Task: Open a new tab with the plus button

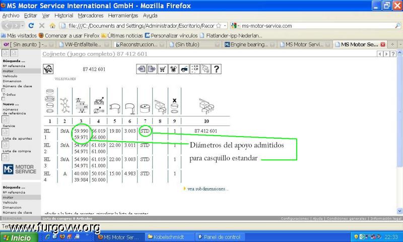Action: (x=392, y=44)
